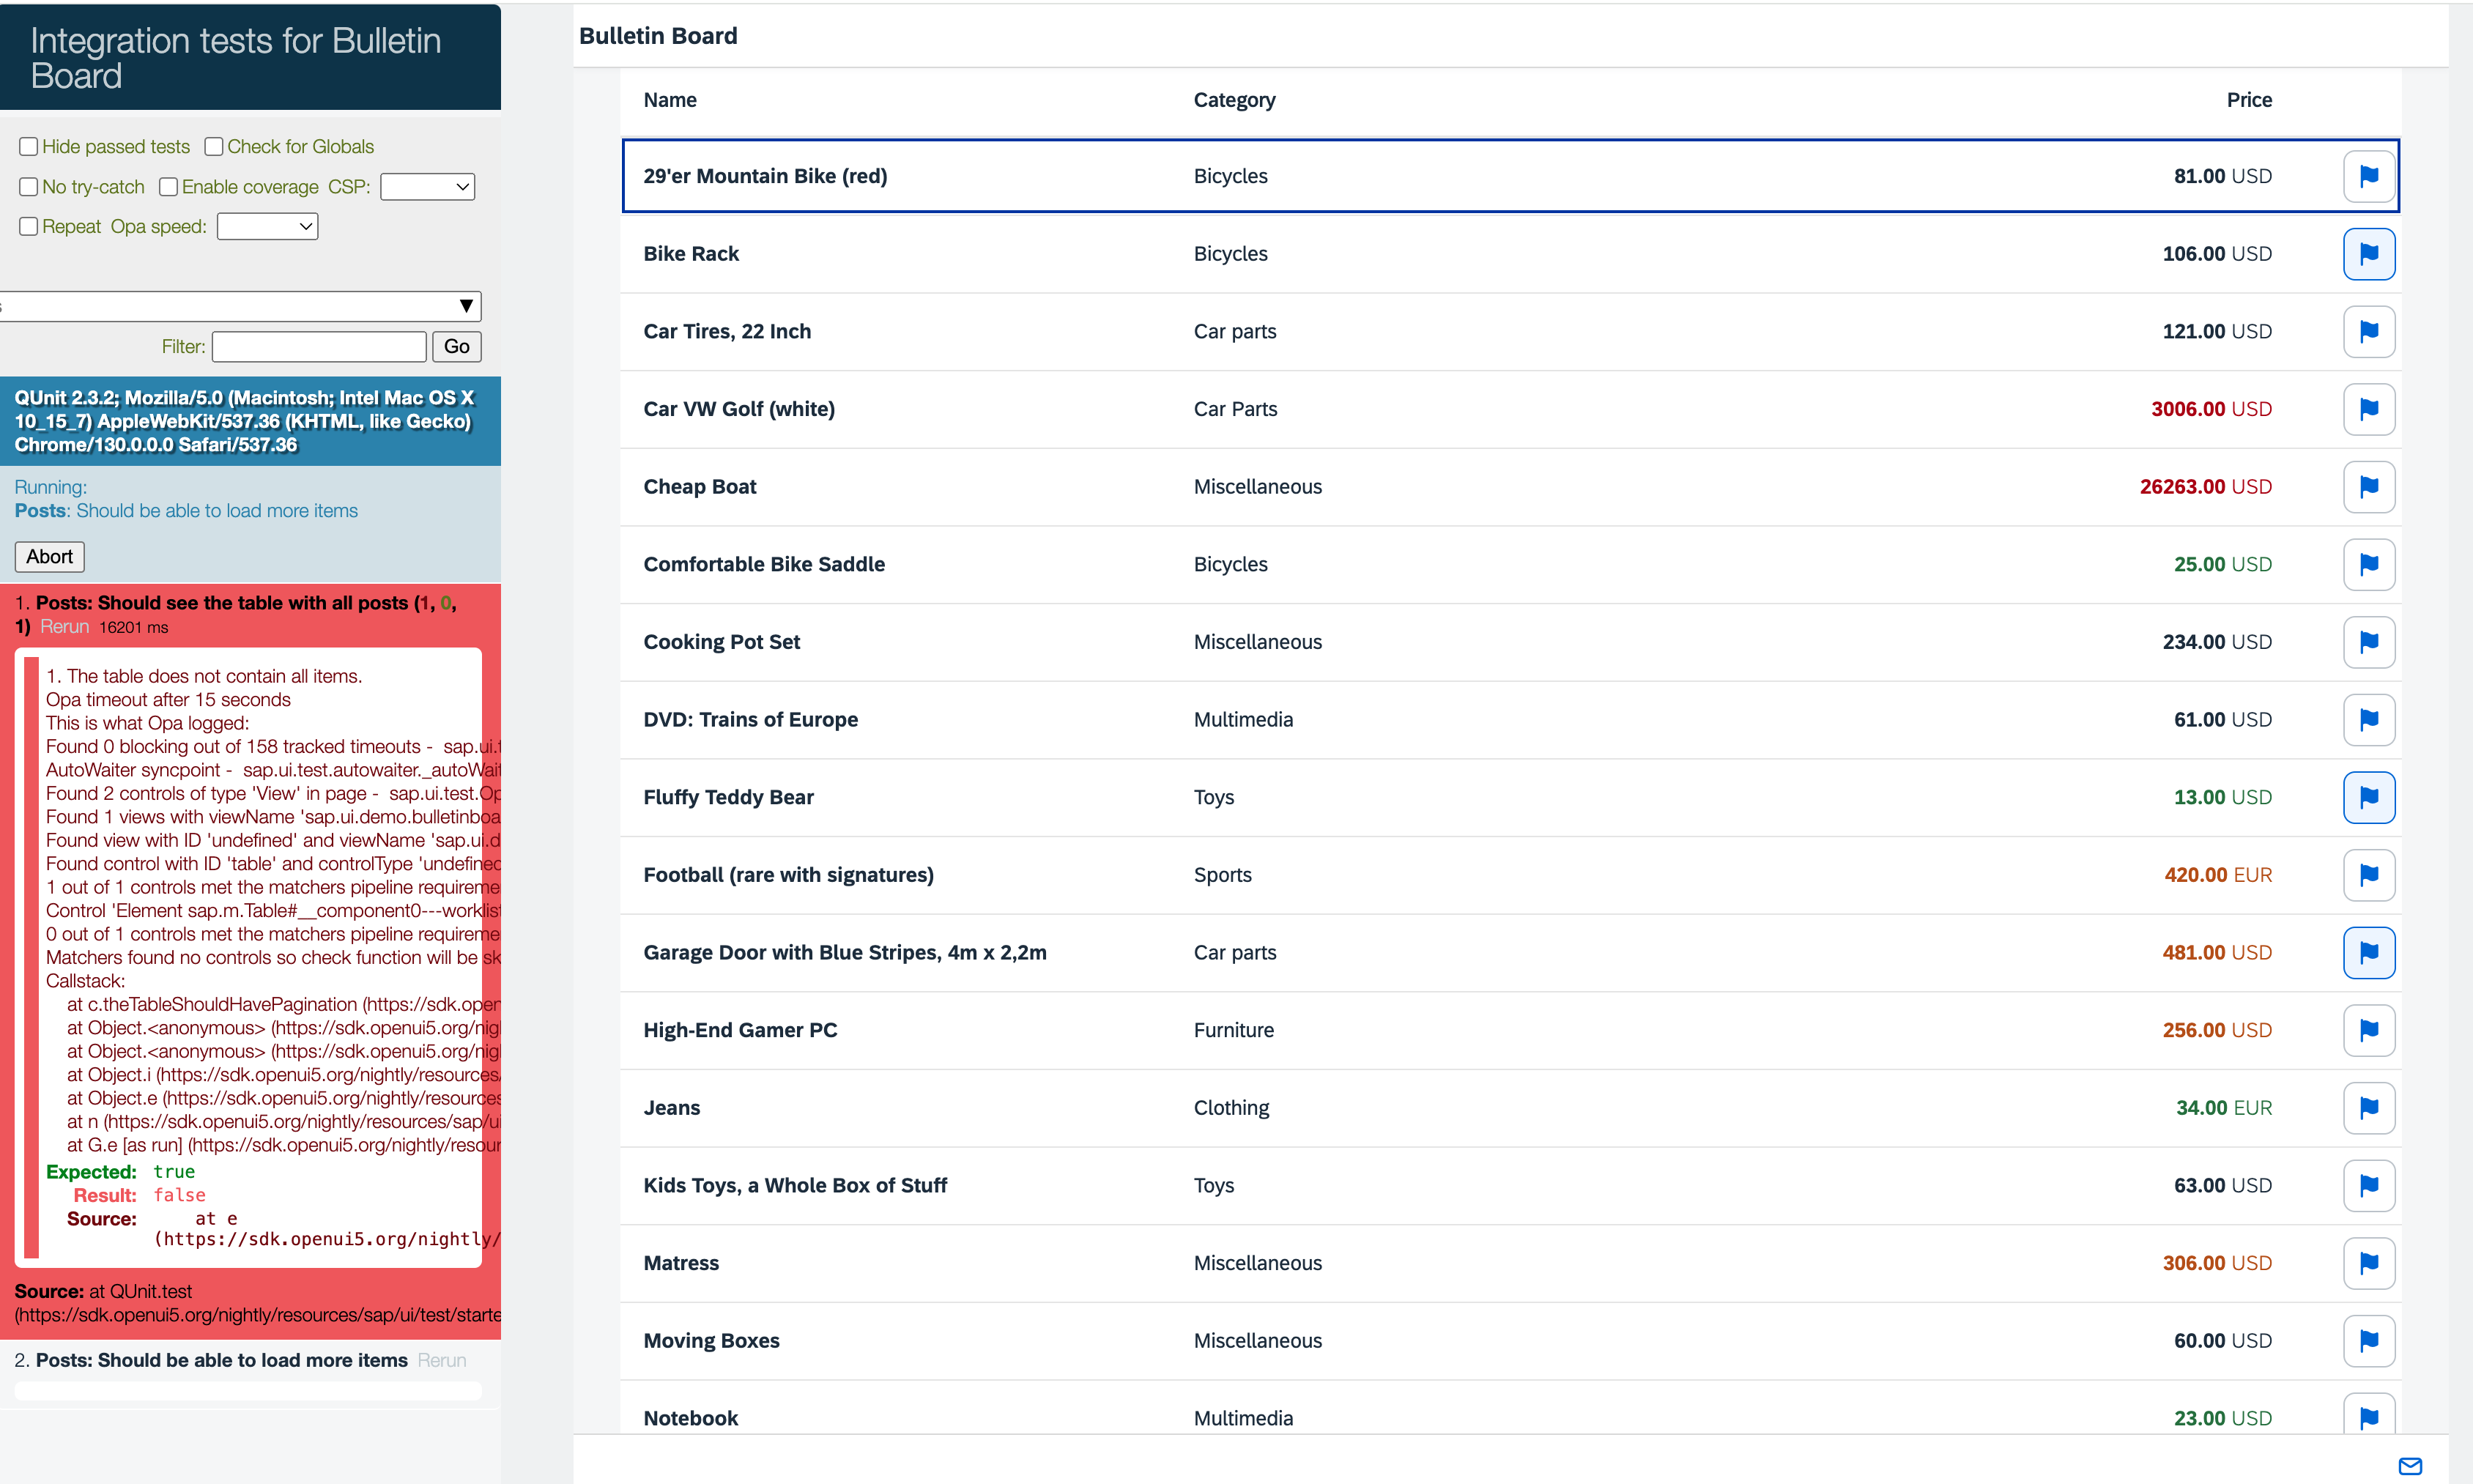This screenshot has width=2473, height=1484.
Task: Enable the Hide passed tests checkbox
Action: pyautogui.click(x=29, y=147)
